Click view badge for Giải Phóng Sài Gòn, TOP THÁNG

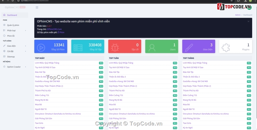coord(249,119)
